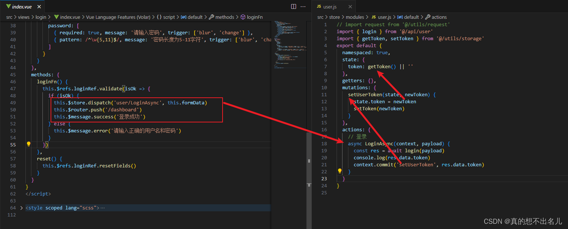Viewport: 568px width, 229px height.
Task: Click the context.commit('setUserToken') line
Action: (x=419, y=164)
